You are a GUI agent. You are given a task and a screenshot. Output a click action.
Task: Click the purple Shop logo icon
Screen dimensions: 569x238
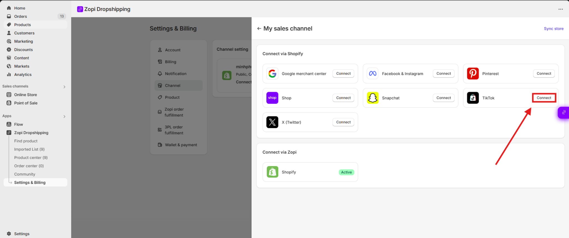pos(272,98)
